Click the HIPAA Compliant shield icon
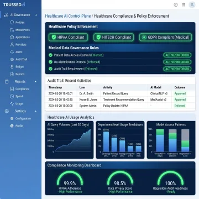This screenshot has height=199, width=199. click(x=54, y=38)
